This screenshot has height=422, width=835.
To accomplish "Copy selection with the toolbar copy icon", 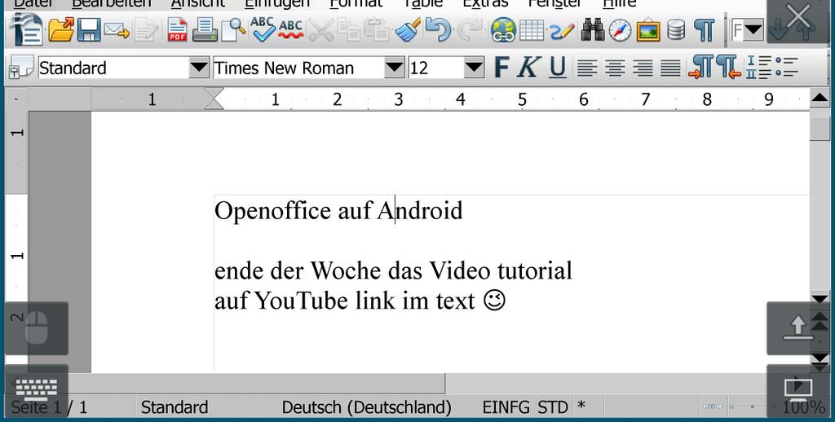I will point(350,30).
